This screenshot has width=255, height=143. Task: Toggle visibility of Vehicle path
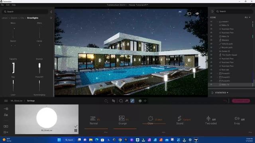tap(211, 44)
